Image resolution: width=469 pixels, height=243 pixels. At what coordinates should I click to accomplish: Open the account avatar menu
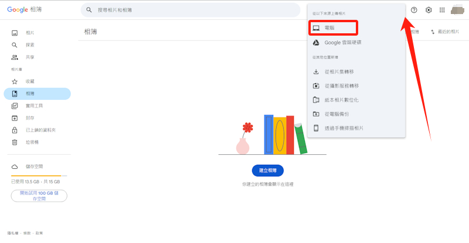pyautogui.click(x=457, y=9)
